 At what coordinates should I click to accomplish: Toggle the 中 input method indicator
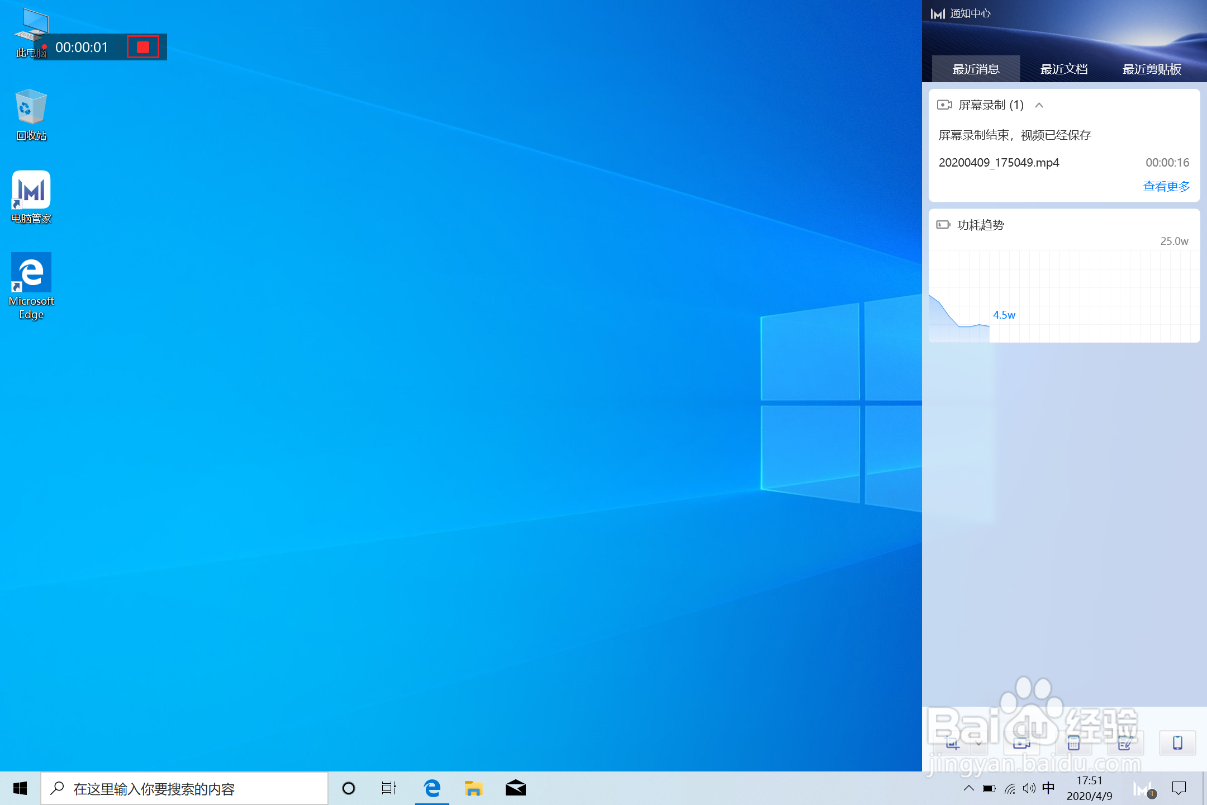tap(1048, 788)
